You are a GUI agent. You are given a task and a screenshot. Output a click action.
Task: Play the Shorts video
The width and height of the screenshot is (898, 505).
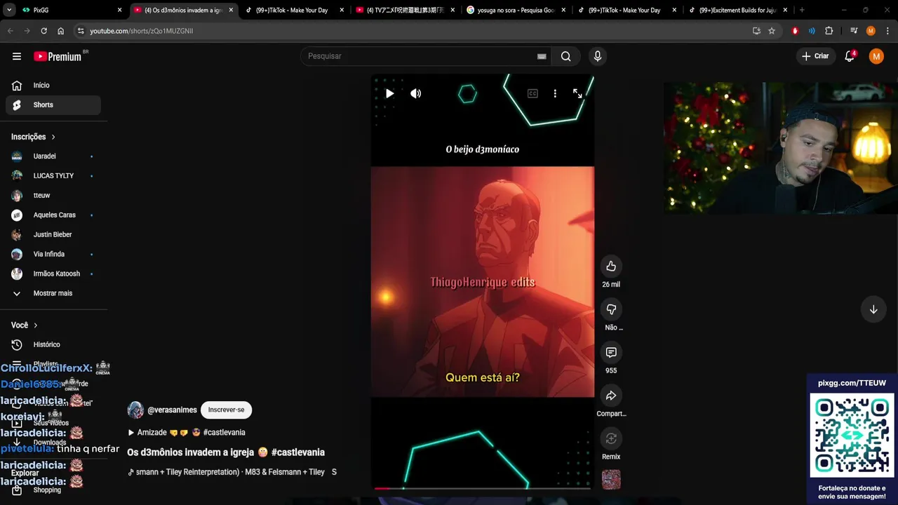point(389,93)
